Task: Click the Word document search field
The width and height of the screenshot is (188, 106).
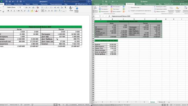Action: (x=75, y=1)
